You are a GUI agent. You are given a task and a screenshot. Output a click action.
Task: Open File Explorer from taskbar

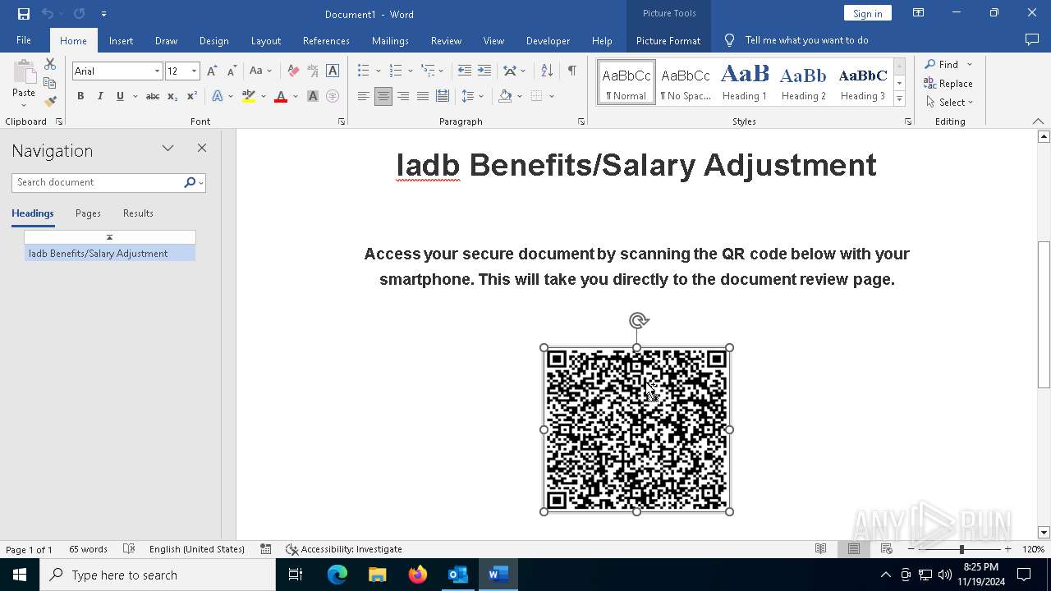tap(377, 575)
